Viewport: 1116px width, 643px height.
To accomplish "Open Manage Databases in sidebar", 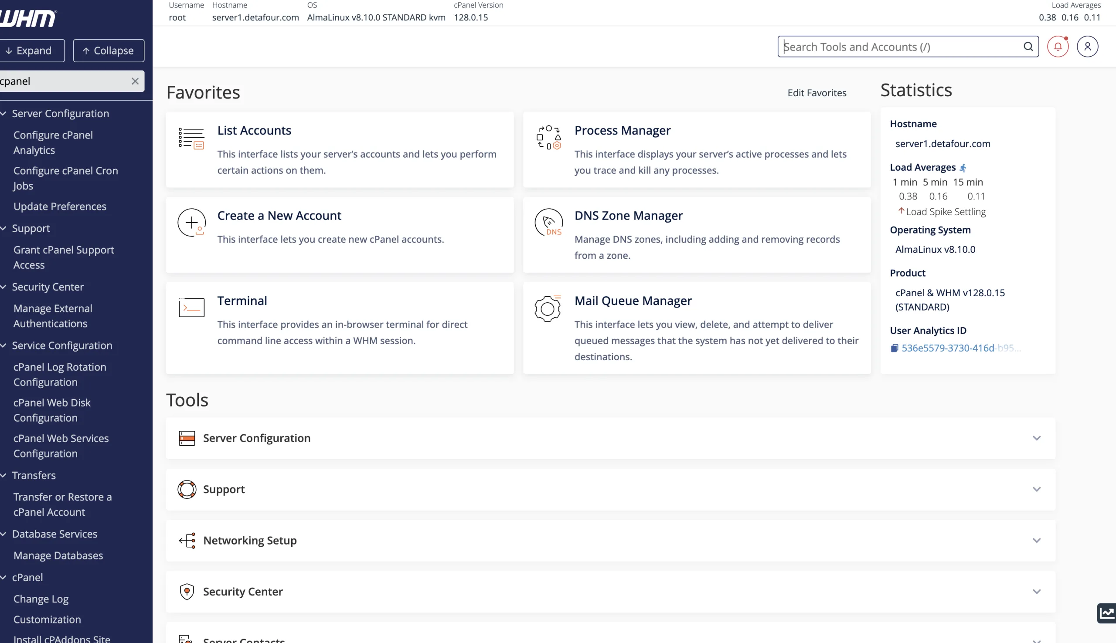I will point(58,556).
